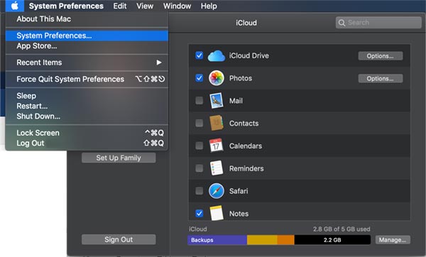Click the Contacts book icon
This screenshot has height=257, width=426.
217,123
